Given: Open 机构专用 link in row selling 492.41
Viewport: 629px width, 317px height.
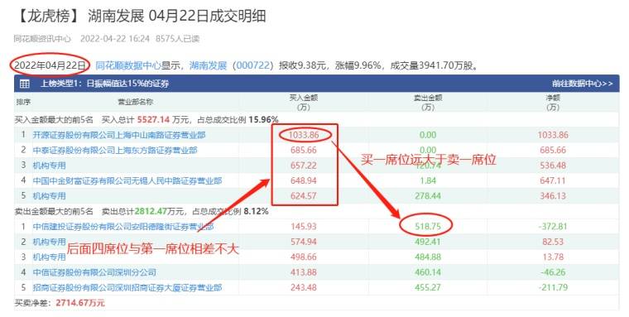Looking at the screenshot, I should [x=49, y=242].
